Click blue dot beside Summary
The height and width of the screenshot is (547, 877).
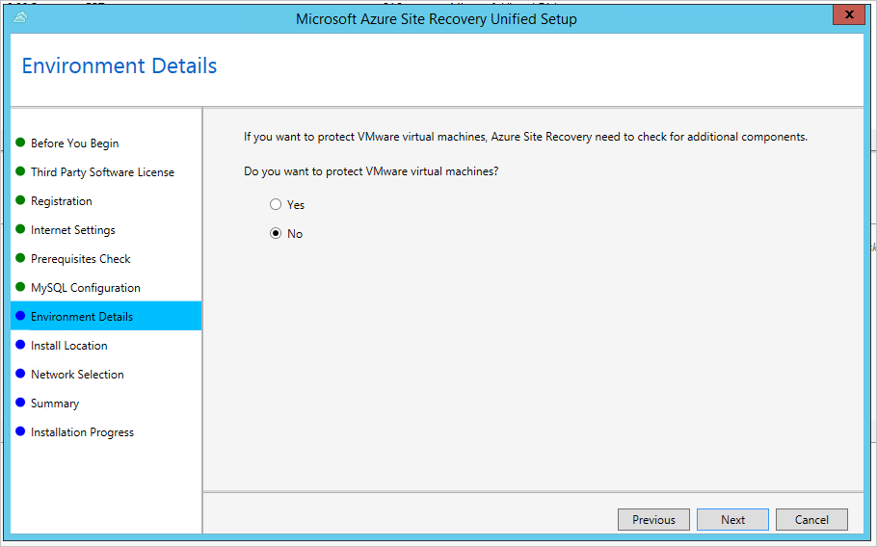click(20, 403)
